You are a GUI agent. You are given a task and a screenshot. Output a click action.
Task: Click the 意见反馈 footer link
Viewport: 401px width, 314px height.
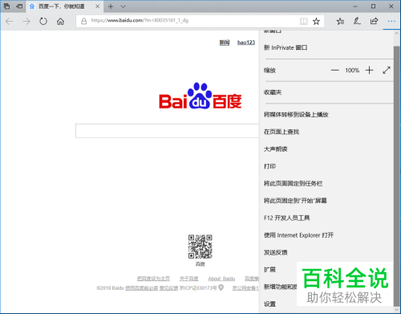click(x=168, y=288)
